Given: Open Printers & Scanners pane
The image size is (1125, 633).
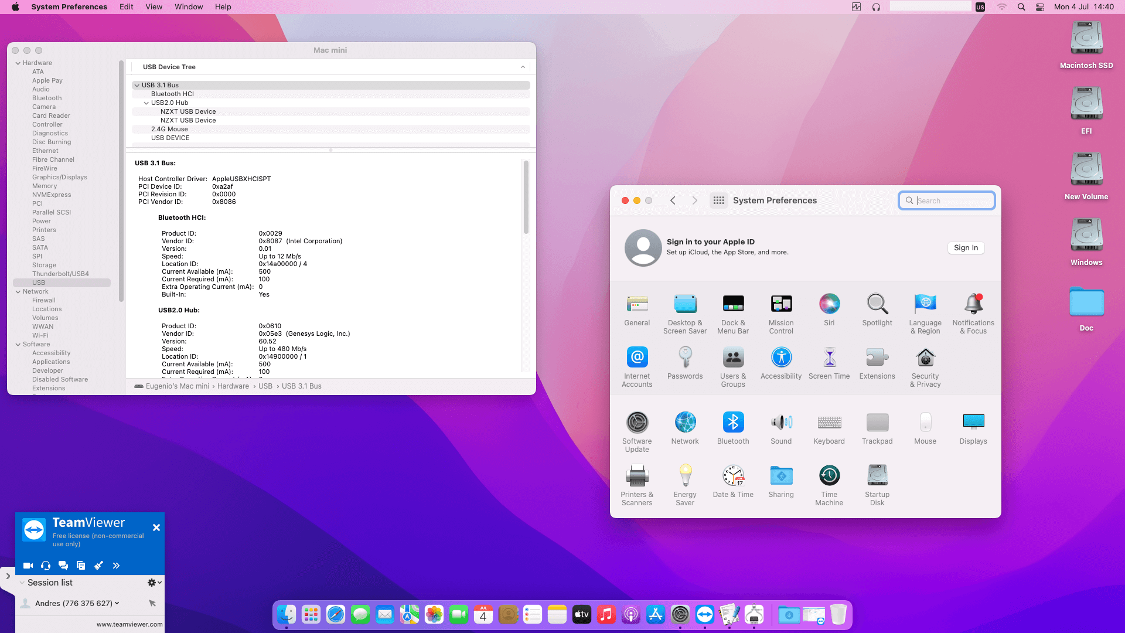Looking at the screenshot, I should pyautogui.click(x=637, y=486).
